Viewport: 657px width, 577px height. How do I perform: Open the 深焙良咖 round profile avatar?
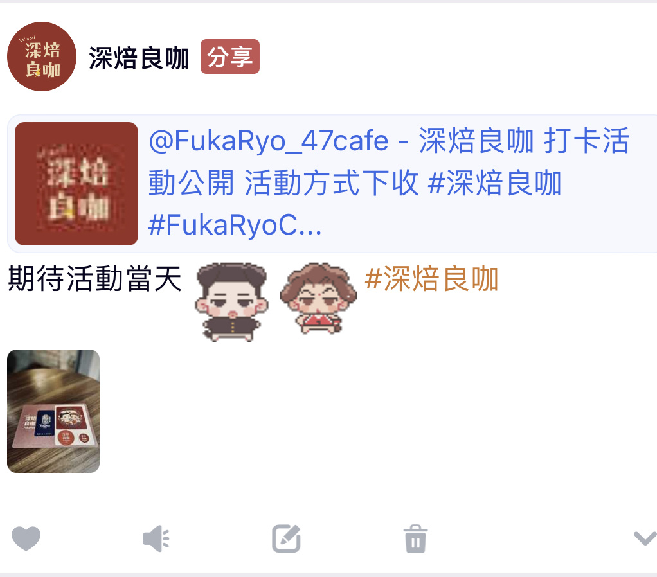(x=42, y=57)
